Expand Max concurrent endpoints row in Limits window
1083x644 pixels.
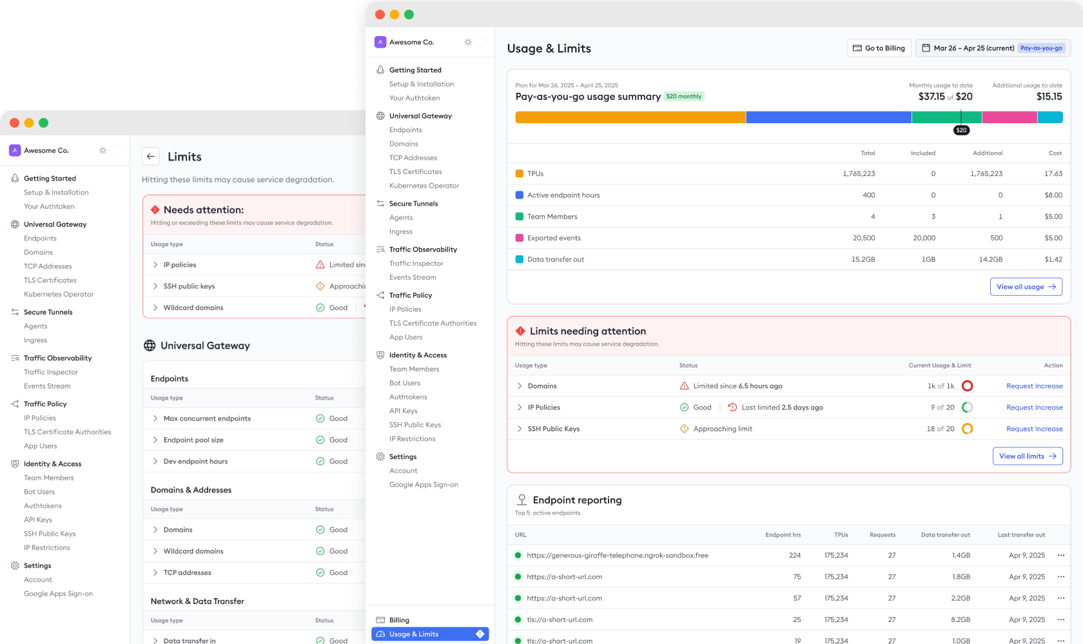(155, 418)
